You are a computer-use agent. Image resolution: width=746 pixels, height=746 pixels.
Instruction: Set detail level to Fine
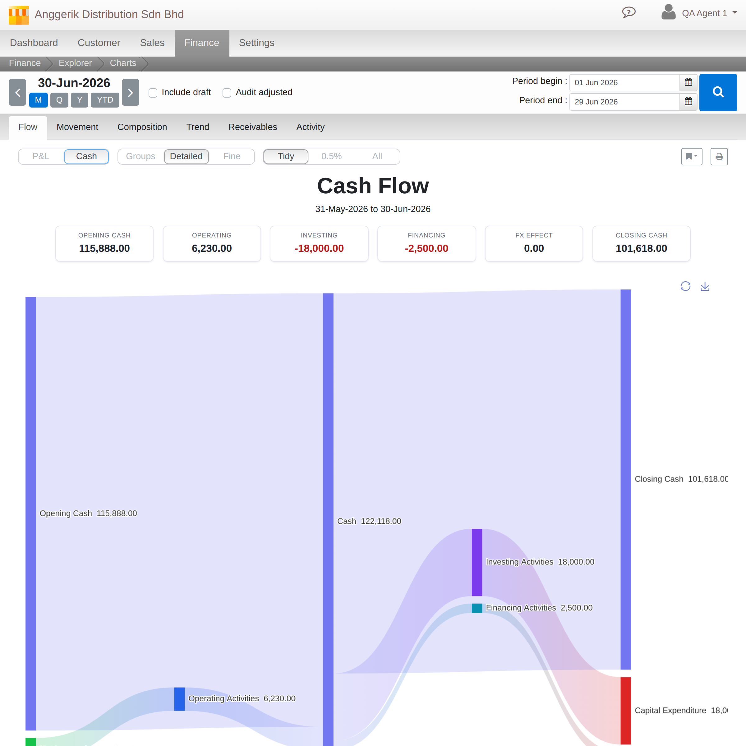(x=232, y=156)
